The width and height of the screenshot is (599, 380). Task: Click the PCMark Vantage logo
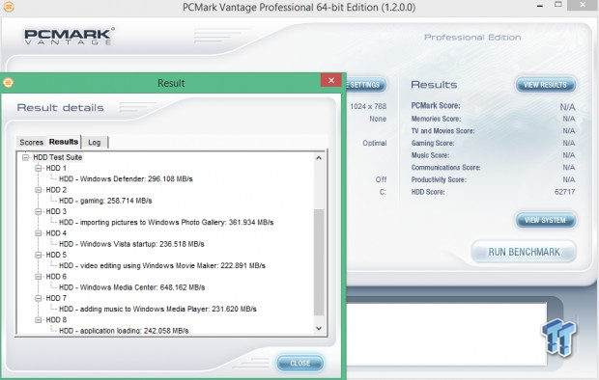[70, 37]
